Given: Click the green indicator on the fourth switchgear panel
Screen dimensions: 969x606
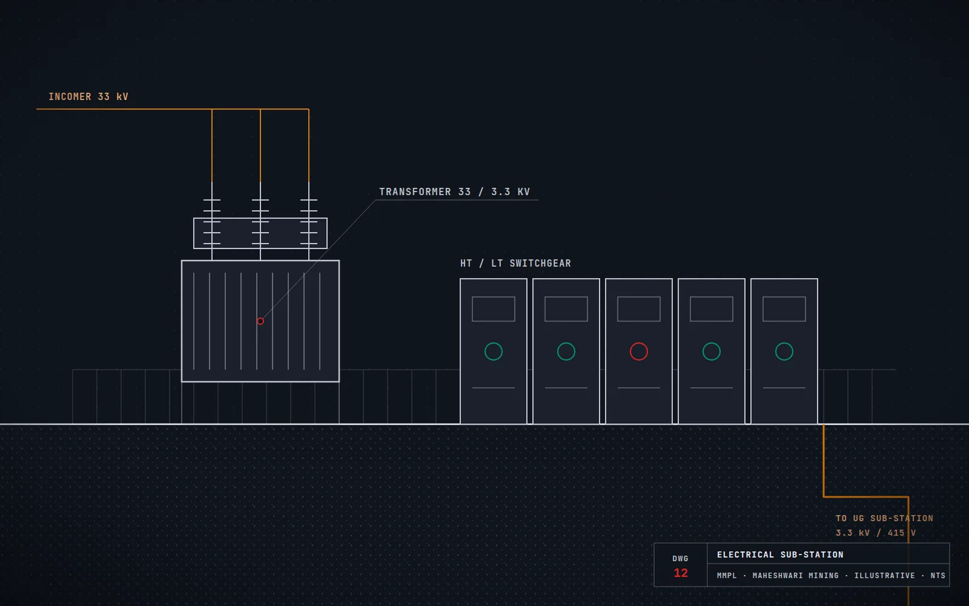Looking at the screenshot, I should point(712,351).
